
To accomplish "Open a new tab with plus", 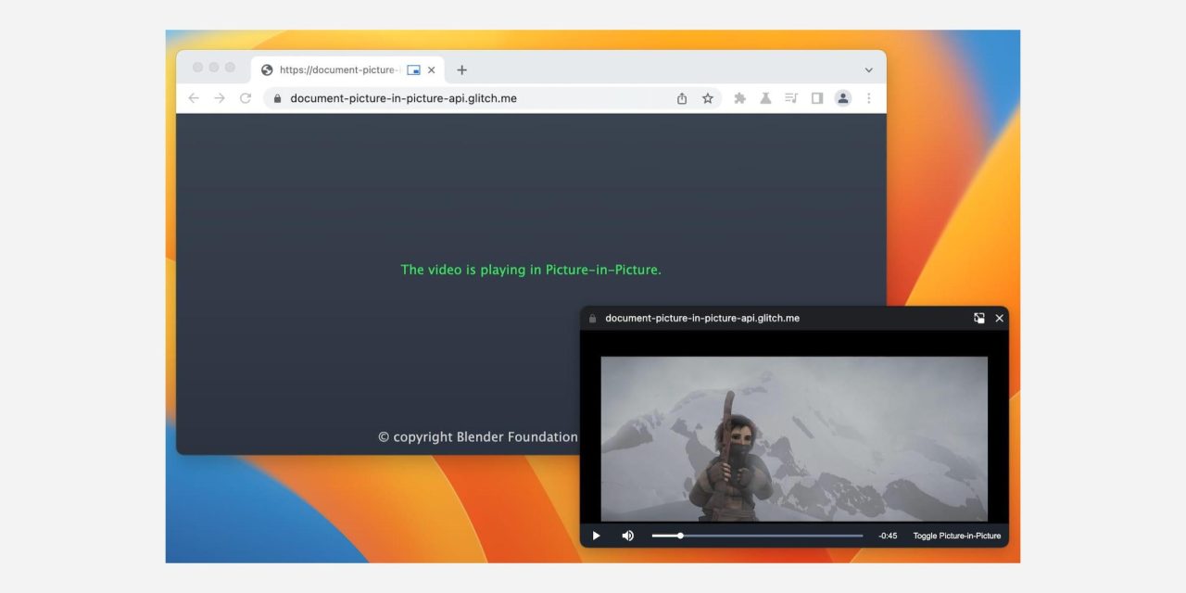I will click(462, 70).
